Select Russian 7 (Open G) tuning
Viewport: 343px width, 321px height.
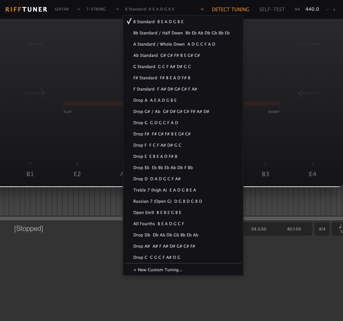coord(183,201)
